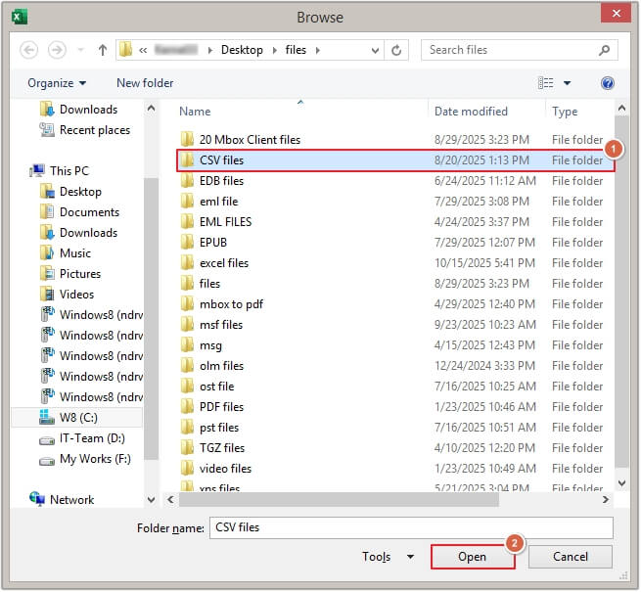Sort by the Date modified column header
Screen dimensions: 641x592
pos(471,112)
